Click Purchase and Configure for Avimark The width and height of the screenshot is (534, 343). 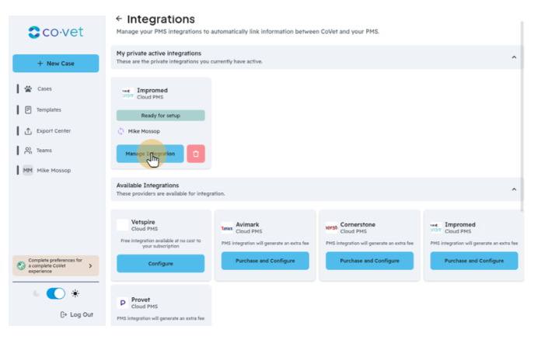tap(265, 261)
